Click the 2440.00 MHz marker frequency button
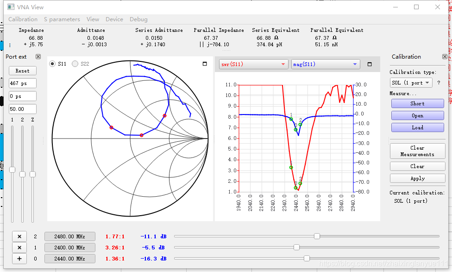Screen dimensions: 452x272 tap(70, 259)
